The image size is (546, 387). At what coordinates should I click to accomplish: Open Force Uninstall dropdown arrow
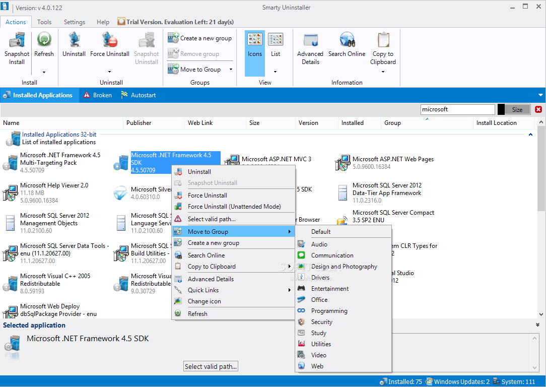[110, 72]
